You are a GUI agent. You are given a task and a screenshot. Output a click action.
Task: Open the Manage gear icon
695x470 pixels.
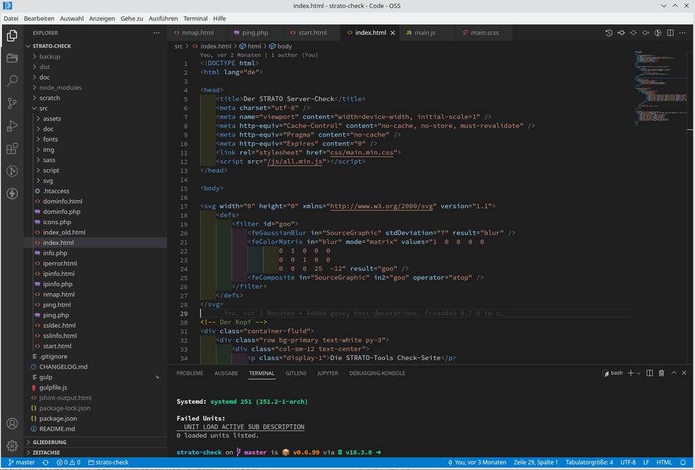point(12,446)
